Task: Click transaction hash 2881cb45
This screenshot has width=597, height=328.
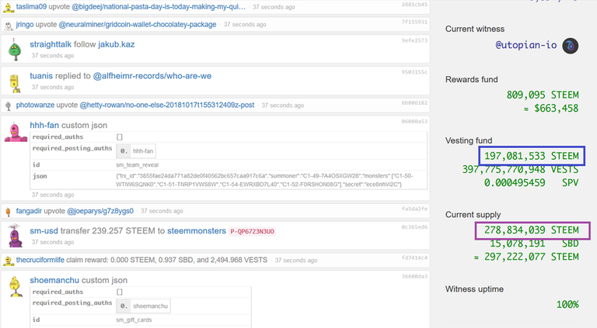Action: point(414,5)
